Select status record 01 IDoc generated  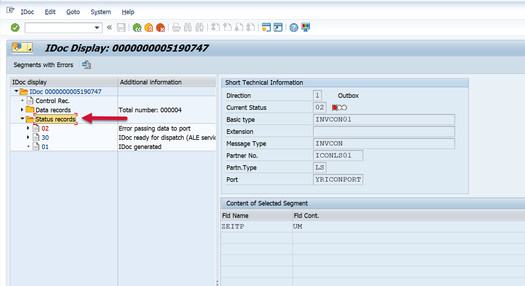tap(45, 147)
